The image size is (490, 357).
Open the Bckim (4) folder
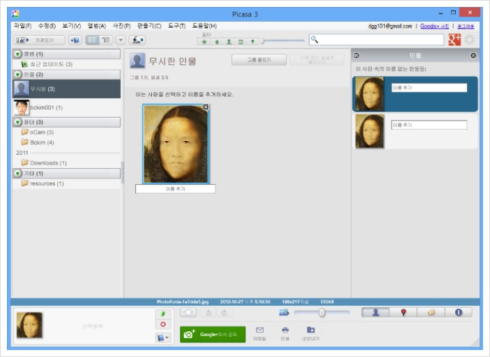pyautogui.click(x=66, y=142)
